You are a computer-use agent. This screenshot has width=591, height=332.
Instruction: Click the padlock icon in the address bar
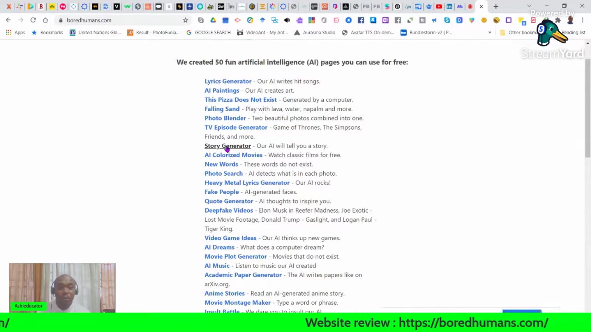click(61, 20)
